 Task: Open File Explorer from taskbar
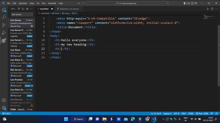click(x=104, y=119)
